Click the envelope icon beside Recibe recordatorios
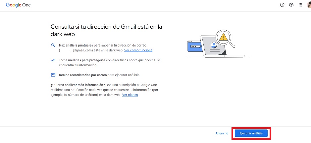The height and width of the screenshot is (143, 311). (53, 75)
